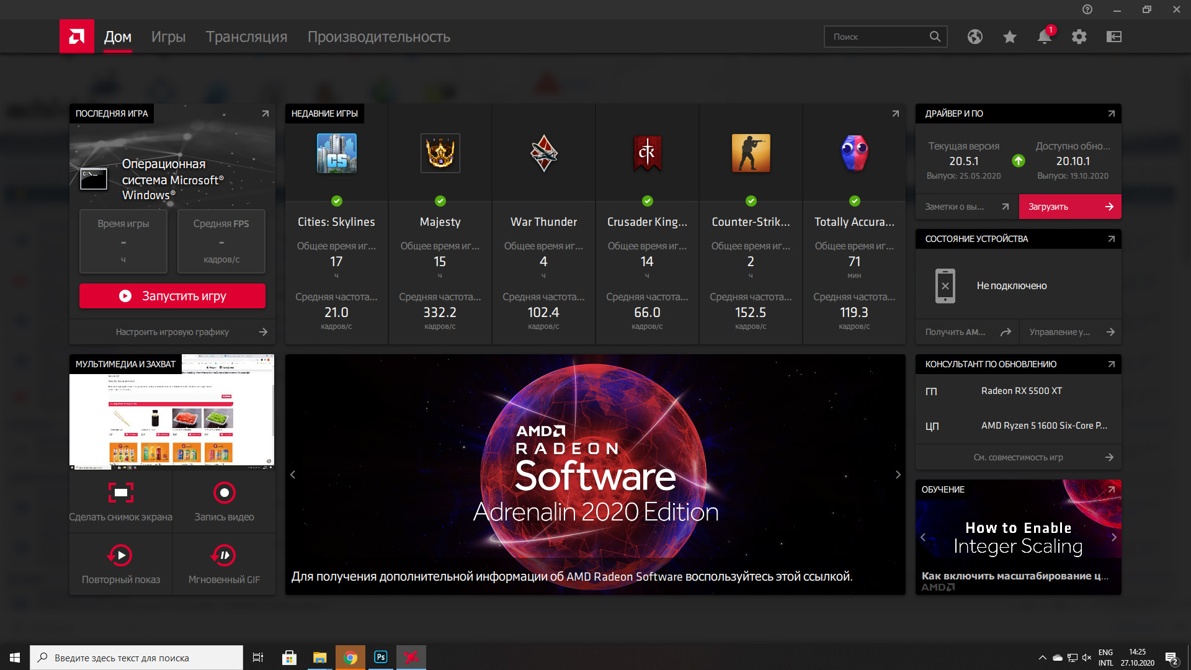This screenshot has width=1191, height=670.
Task: Open the Windows action center icon
Action: pyautogui.click(x=1171, y=658)
